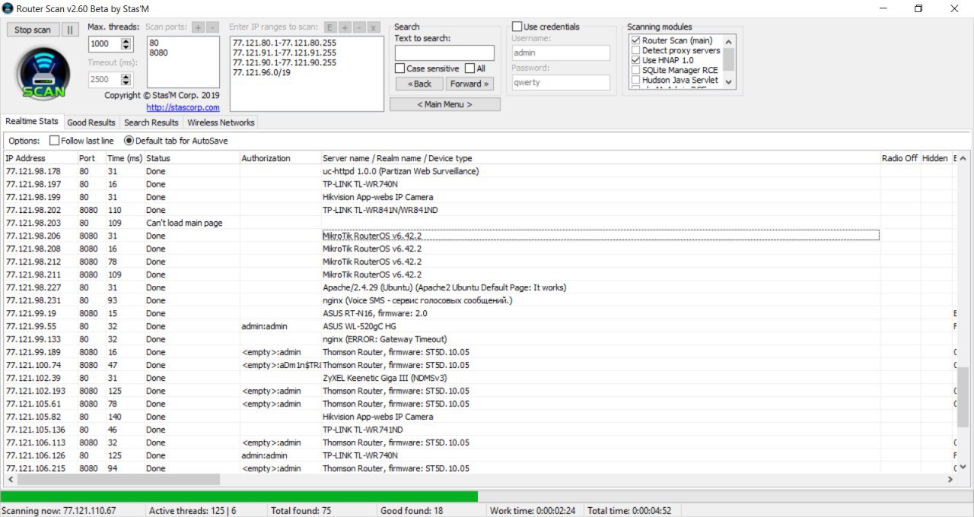Sort by Radio Off column header

tap(900, 158)
